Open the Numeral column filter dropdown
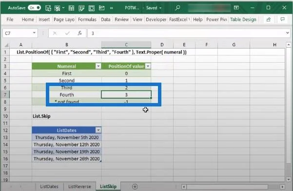The width and height of the screenshot is (293, 191). [x=98, y=66]
